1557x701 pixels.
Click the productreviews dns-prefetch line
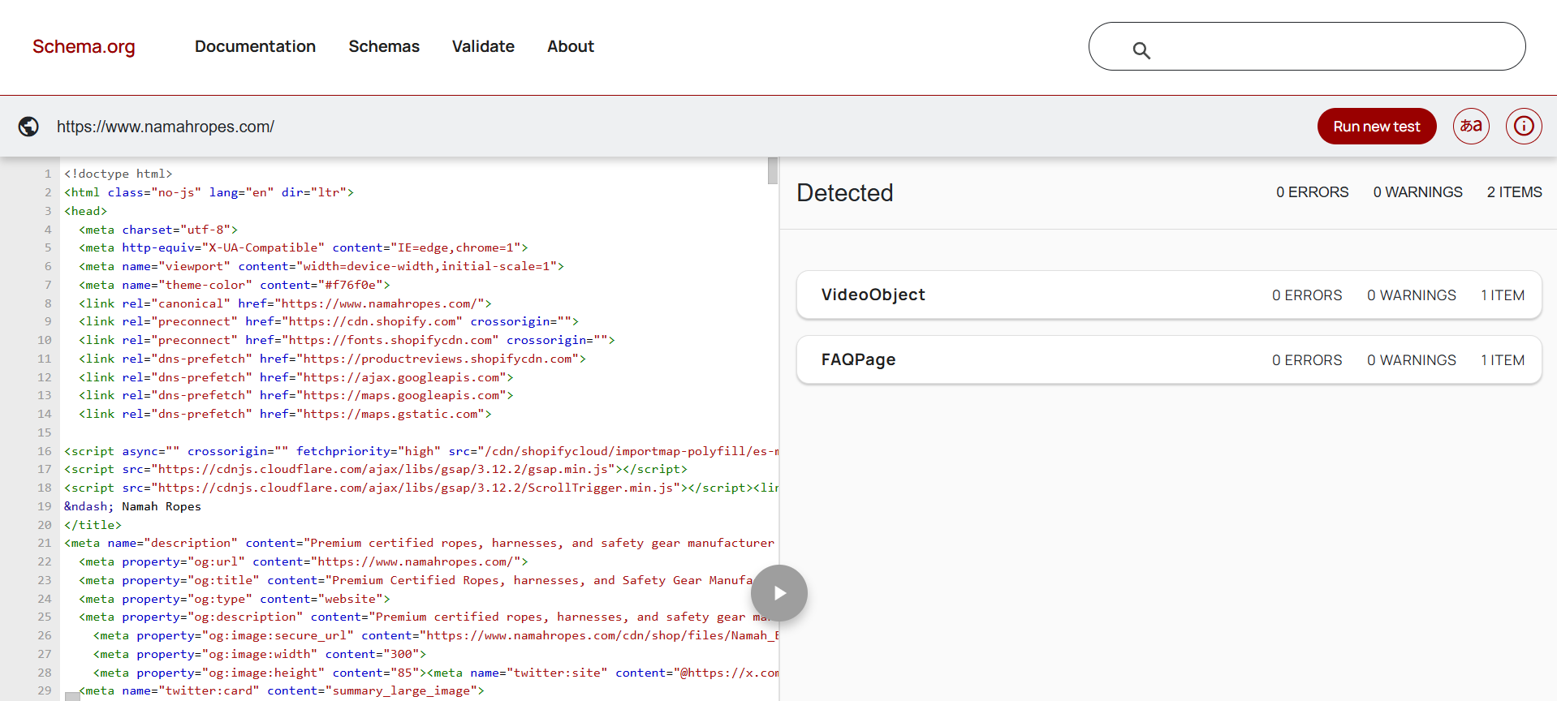coord(332,359)
